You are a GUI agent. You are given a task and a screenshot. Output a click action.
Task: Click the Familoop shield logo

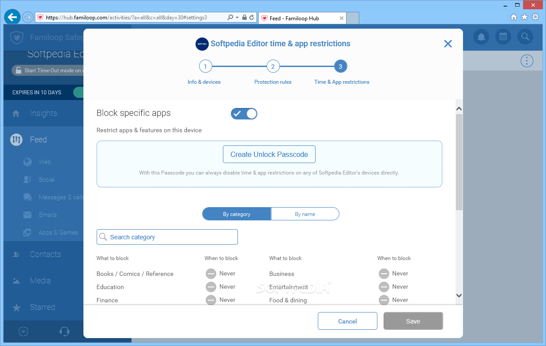tap(17, 37)
